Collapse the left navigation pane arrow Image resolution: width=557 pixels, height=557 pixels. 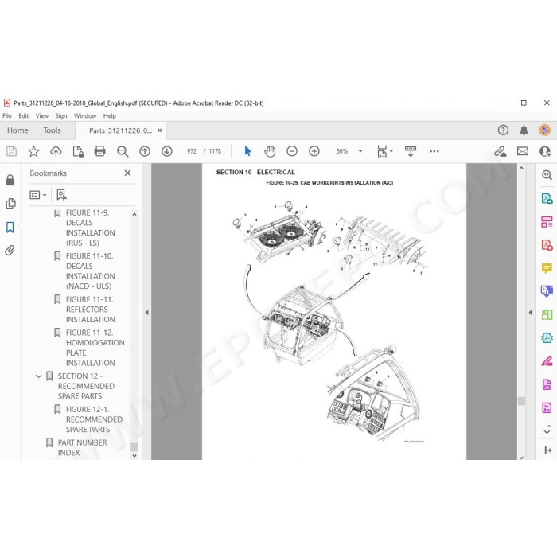[146, 312]
